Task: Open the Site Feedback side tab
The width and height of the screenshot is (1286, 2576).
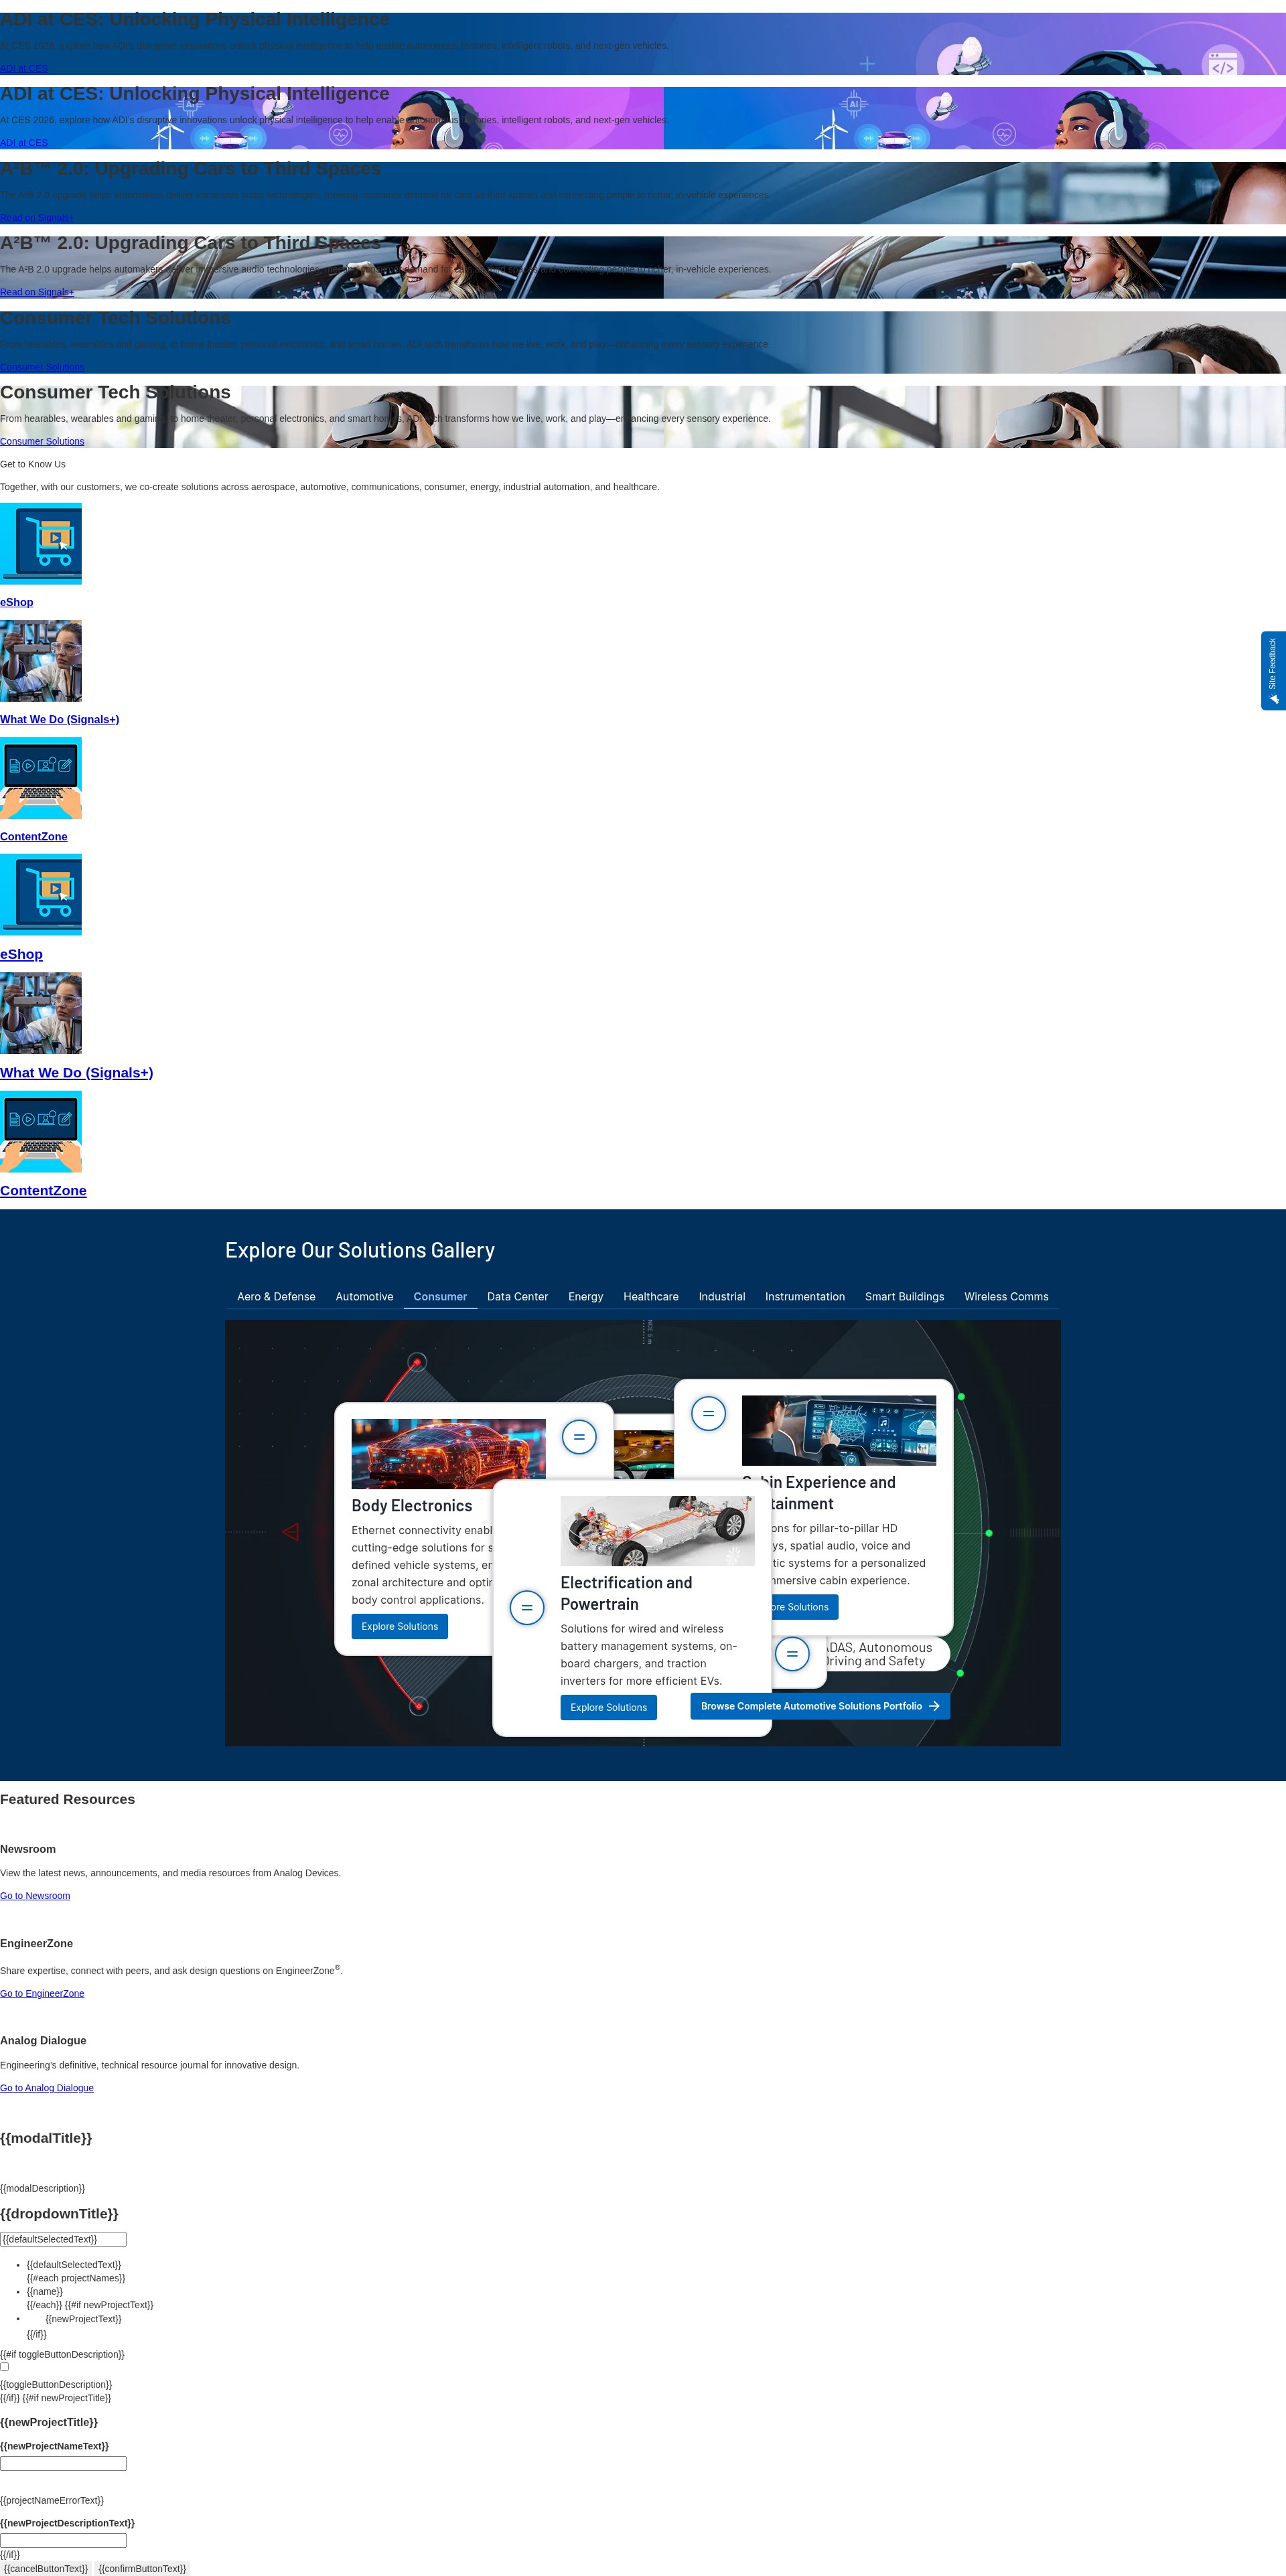Action: tap(1273, 670)
